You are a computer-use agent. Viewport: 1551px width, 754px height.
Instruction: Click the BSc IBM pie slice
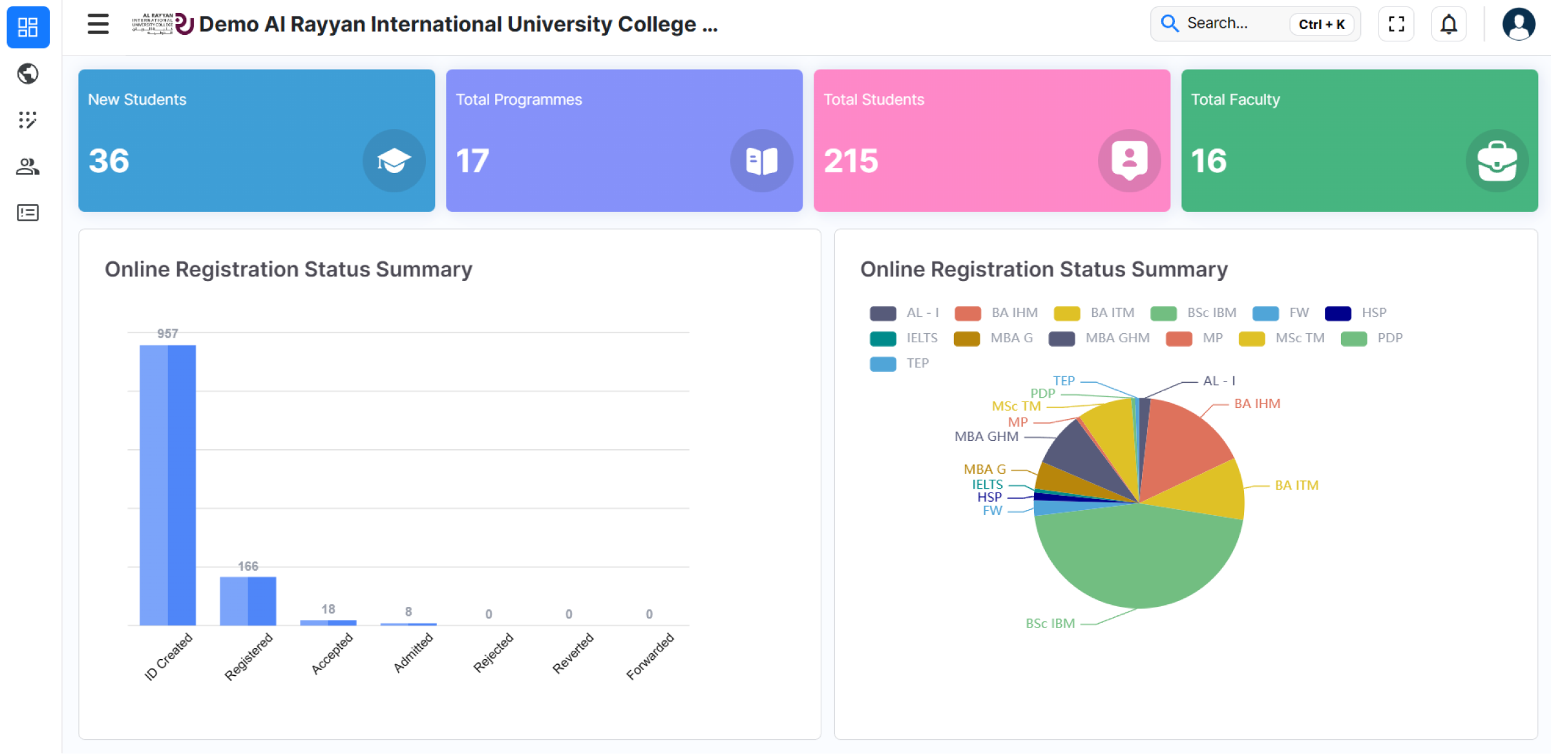[1137, 558]
